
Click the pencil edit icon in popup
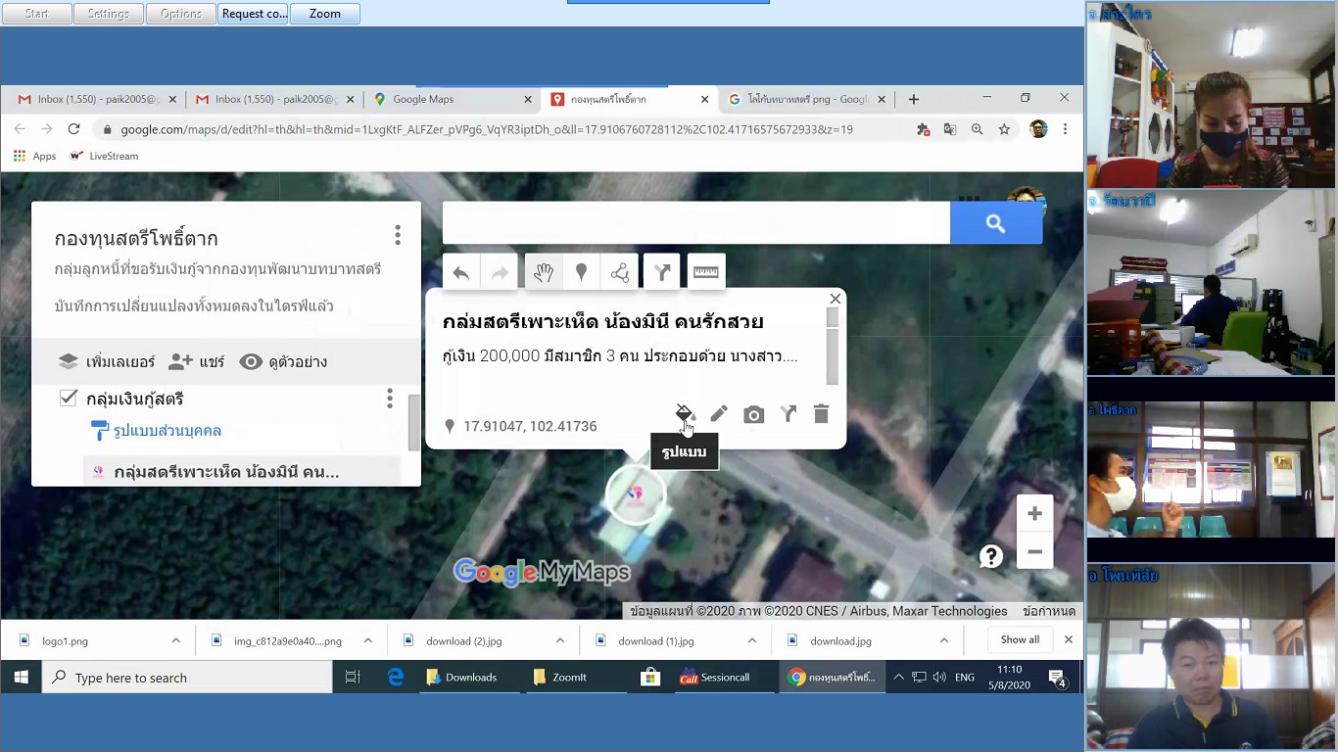point(719,414)
